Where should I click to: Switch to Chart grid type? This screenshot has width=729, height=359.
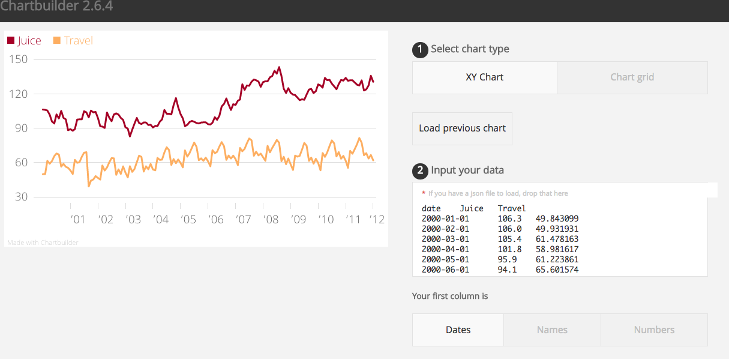632,77
